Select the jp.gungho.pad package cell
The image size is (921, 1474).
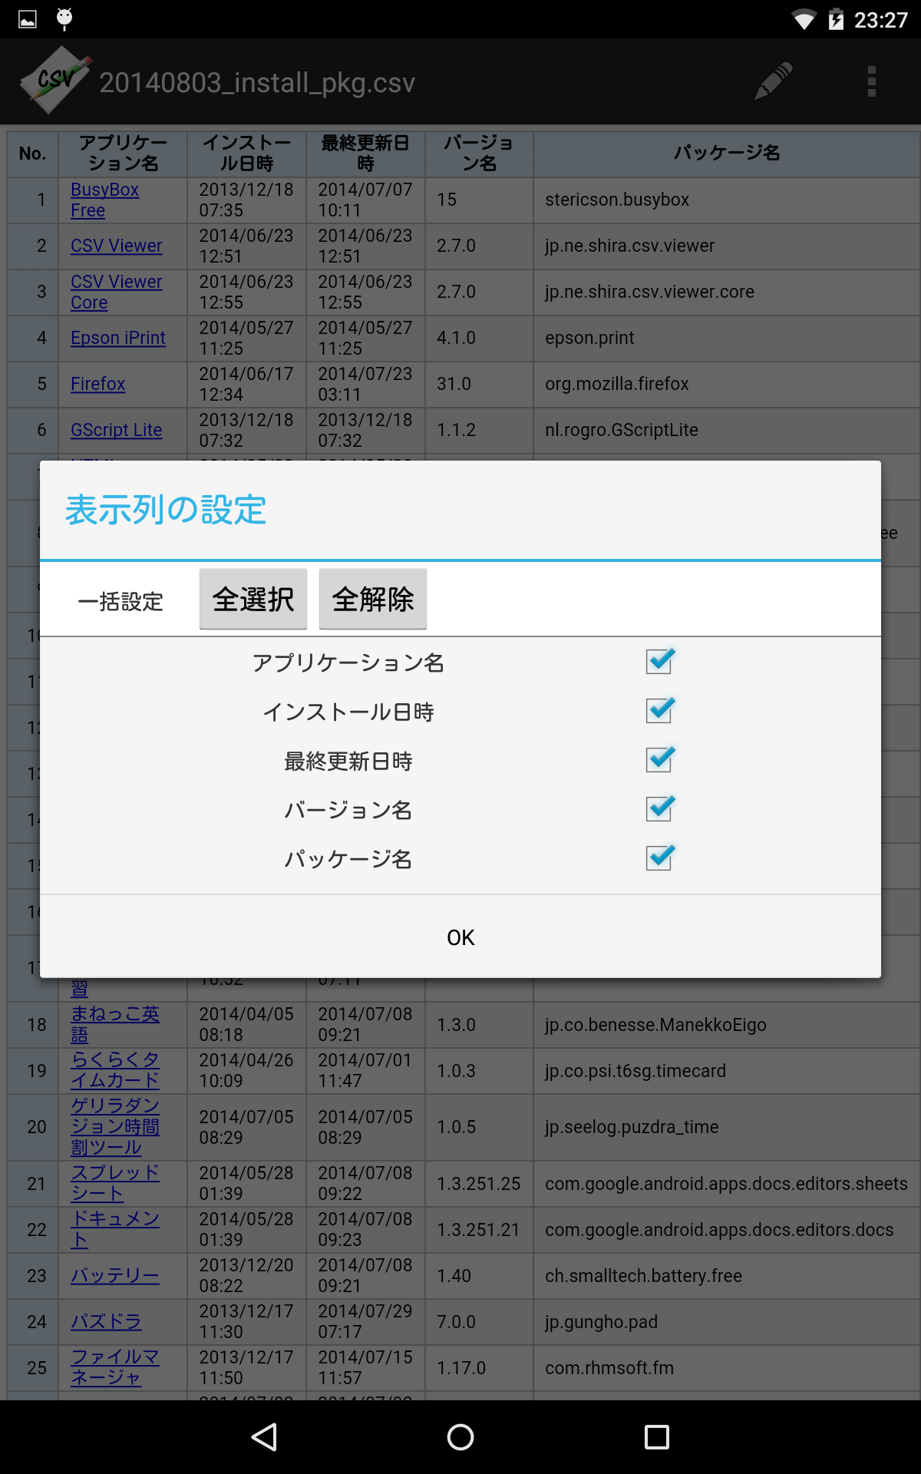point(726,1322)
